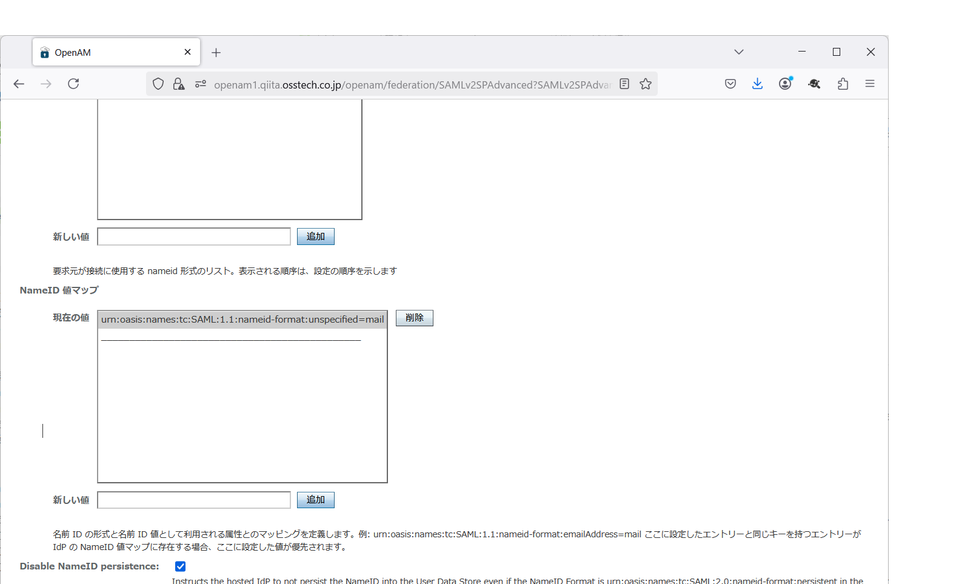The height and width of the screenshot is (584, 979).
Task: Click inside the 新しい値 text field
Action: click(193, 500)
